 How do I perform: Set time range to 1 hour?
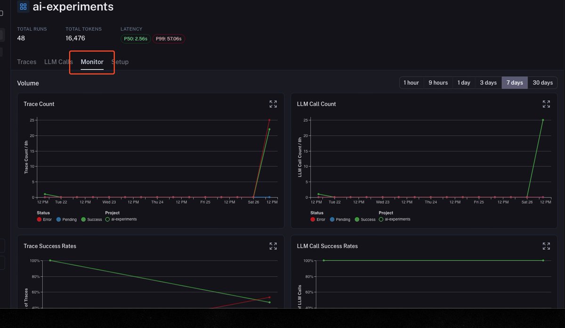[411, 82]
